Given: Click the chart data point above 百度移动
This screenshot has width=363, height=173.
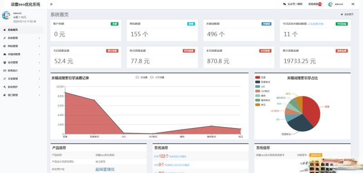Looking at the screenshot, I should (94, 100).
